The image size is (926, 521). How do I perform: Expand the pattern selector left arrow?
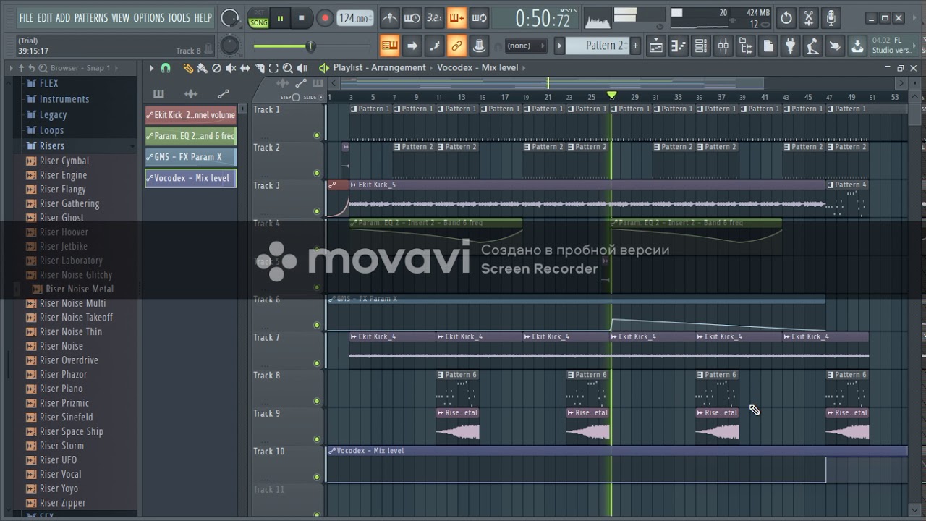559,46
